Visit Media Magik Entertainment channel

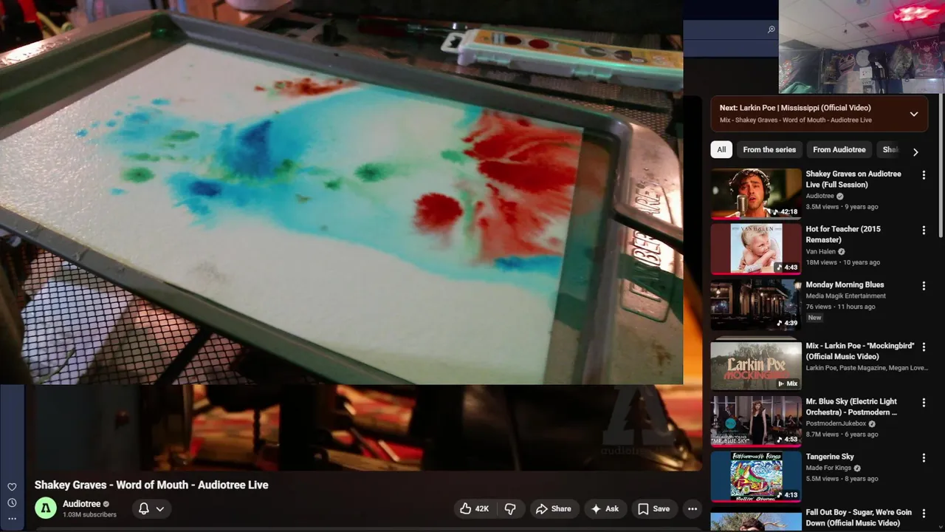(845, 296)
